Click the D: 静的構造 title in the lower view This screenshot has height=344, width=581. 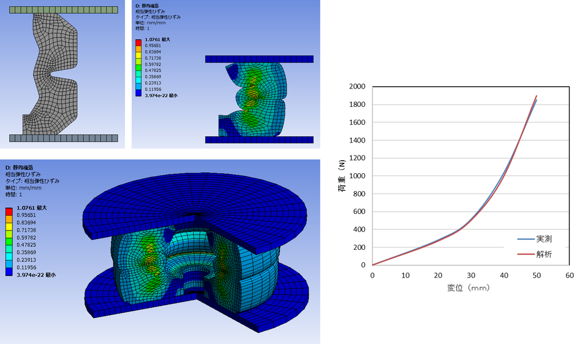pos(19,167)
